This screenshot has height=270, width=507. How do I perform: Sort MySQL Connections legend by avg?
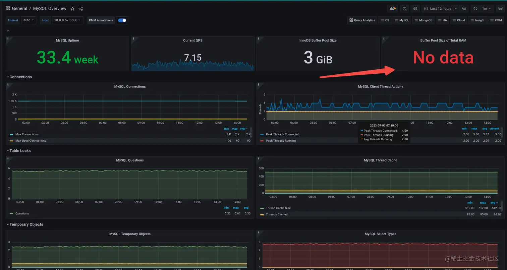click(x=244, y=129)
